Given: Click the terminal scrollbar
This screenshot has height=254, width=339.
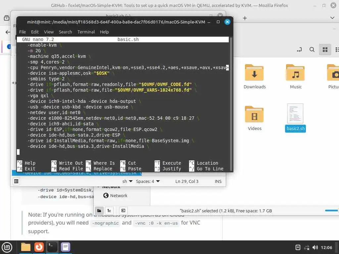Looking at the screenshot, I should (231, 104).
